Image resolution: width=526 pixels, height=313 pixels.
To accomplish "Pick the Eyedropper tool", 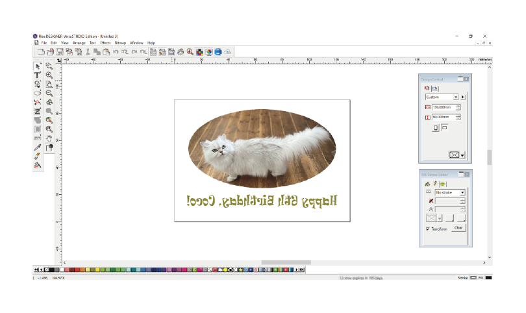I will coord(38,147).
